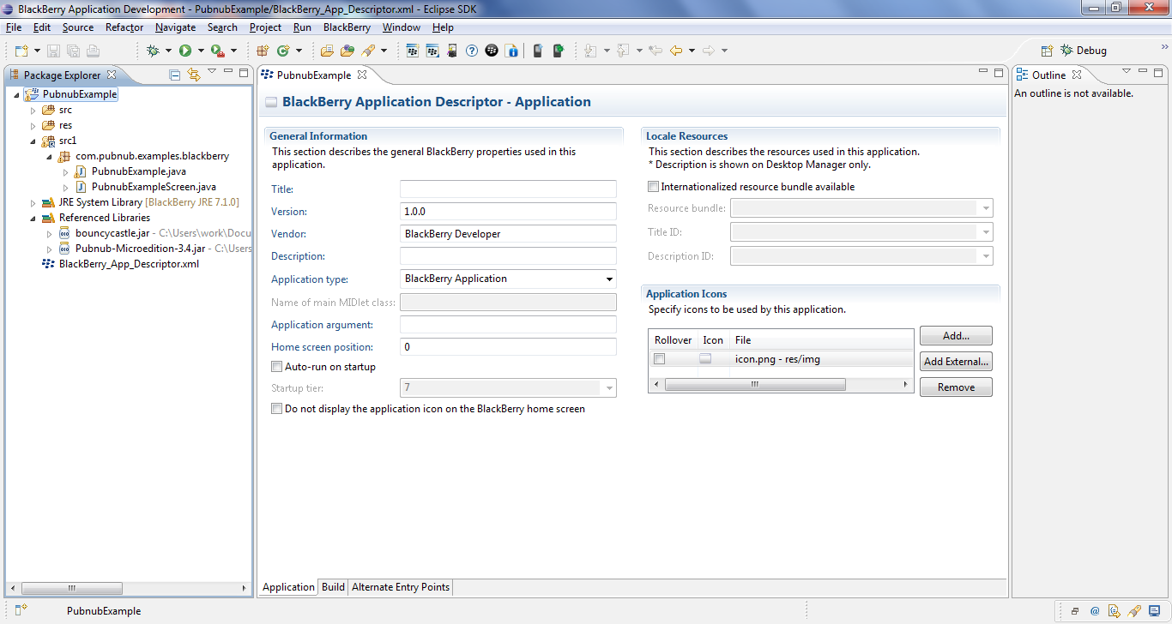Enable Auto-run on startup
Viewport: 1172px width, 624px height.
[276, 366]
